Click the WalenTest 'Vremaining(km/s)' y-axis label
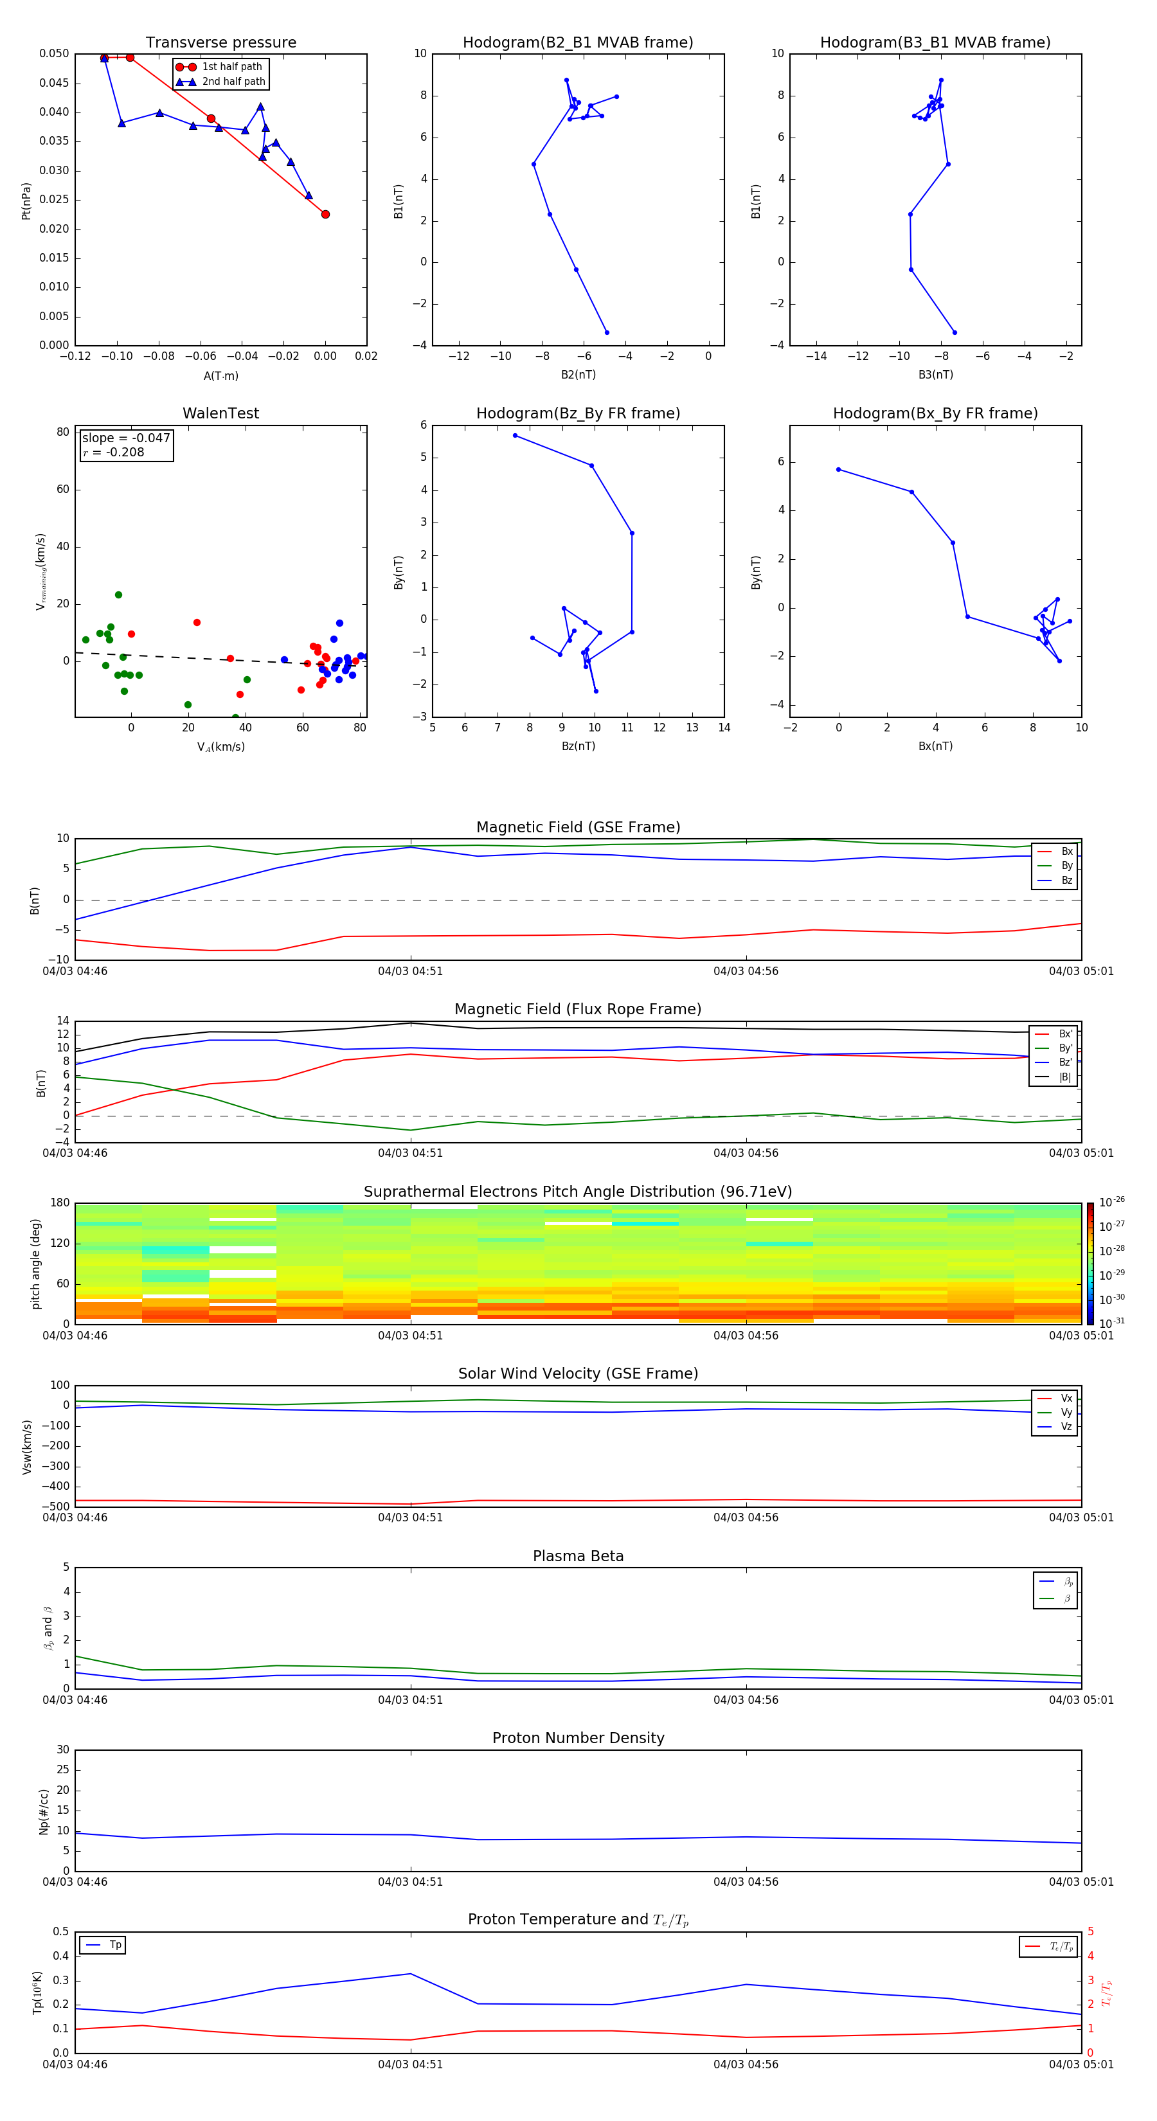The image size is (1157, 2121). (x=40, y=571)
